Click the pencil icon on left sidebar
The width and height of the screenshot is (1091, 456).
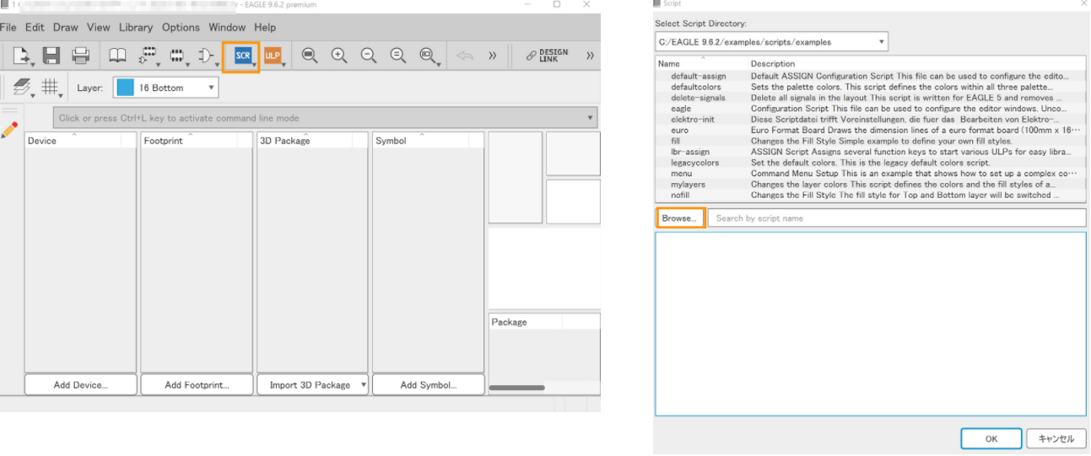9,131
